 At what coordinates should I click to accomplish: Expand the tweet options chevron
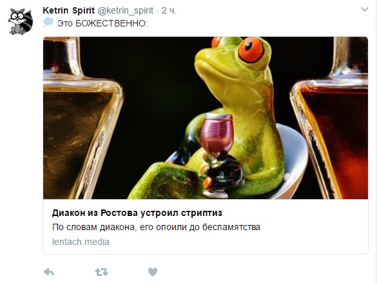[x=365, y=10]
